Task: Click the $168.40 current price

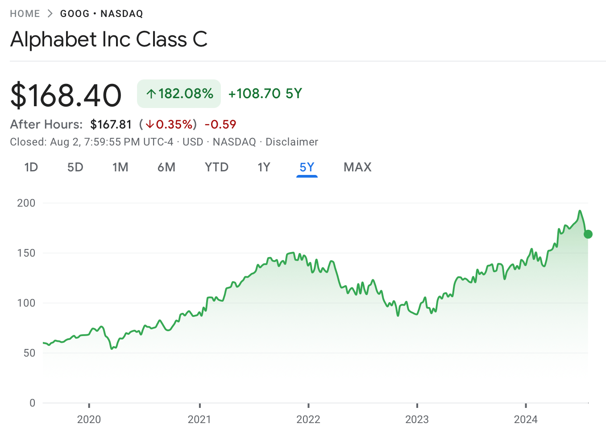Action: pyautogui.click(x=66, y=95)
